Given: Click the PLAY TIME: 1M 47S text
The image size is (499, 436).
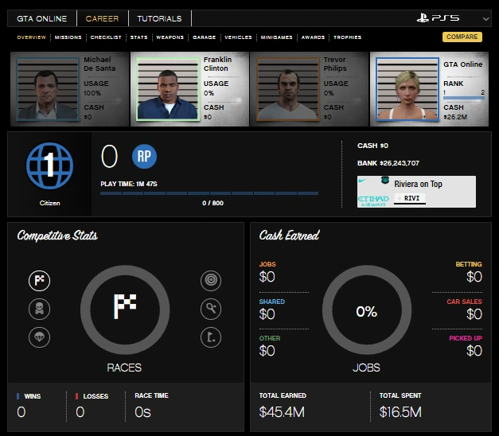Looking at the screenshot, I should coord(129,184).
